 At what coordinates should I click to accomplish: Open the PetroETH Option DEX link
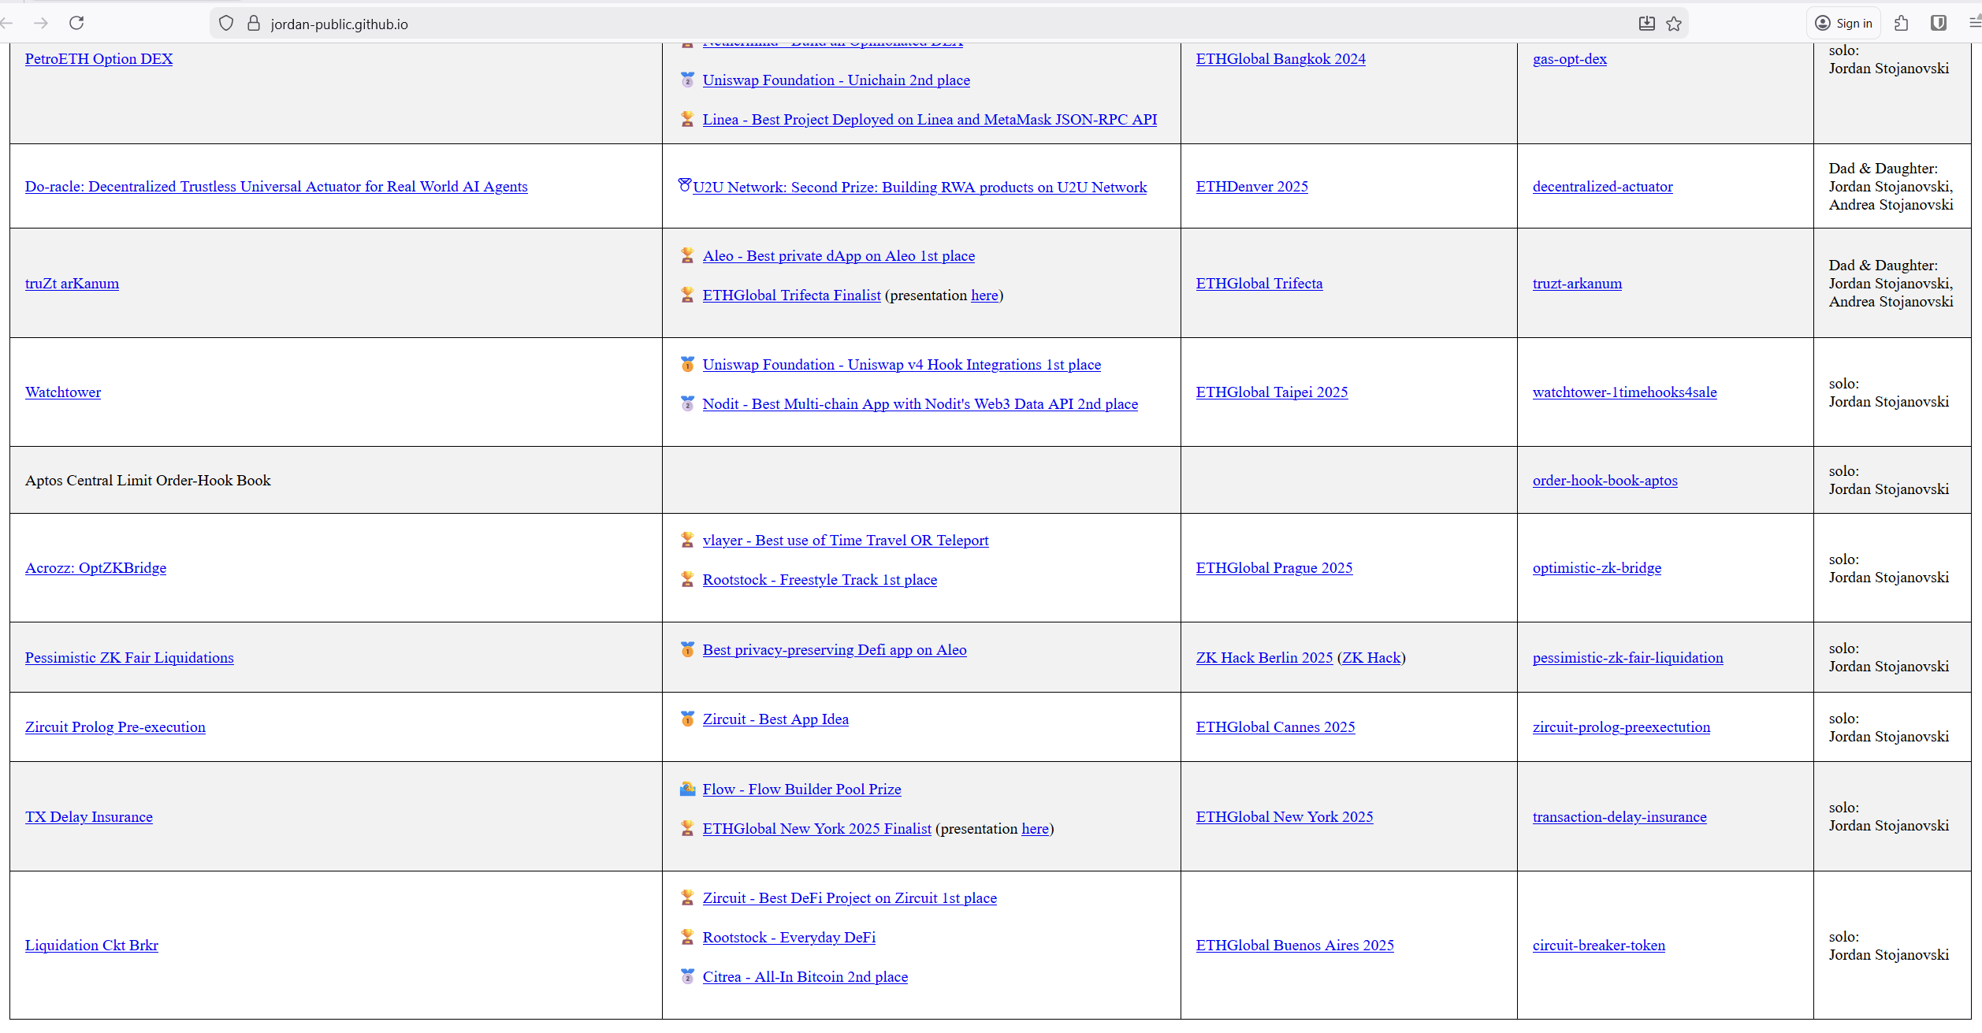click(99, 59)
